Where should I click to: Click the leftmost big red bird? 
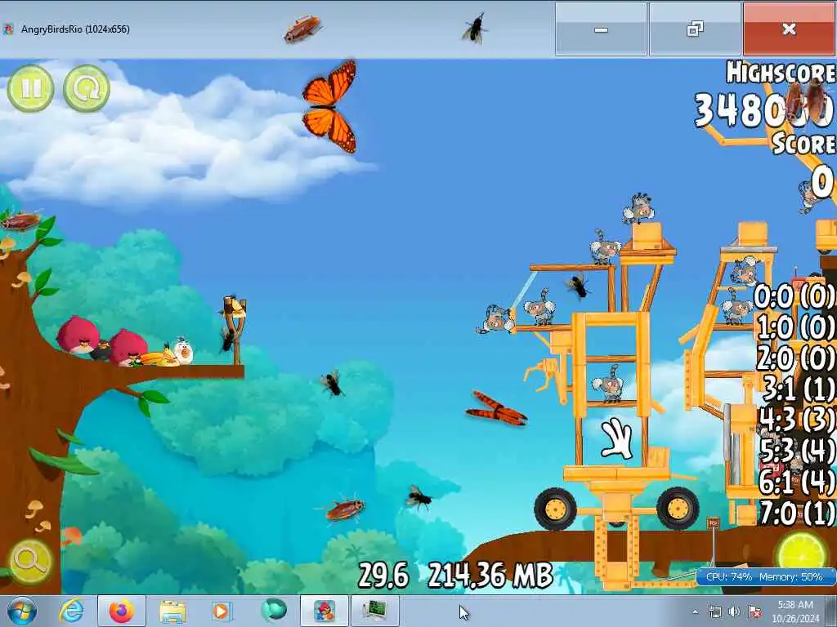(x=78, y=334)
